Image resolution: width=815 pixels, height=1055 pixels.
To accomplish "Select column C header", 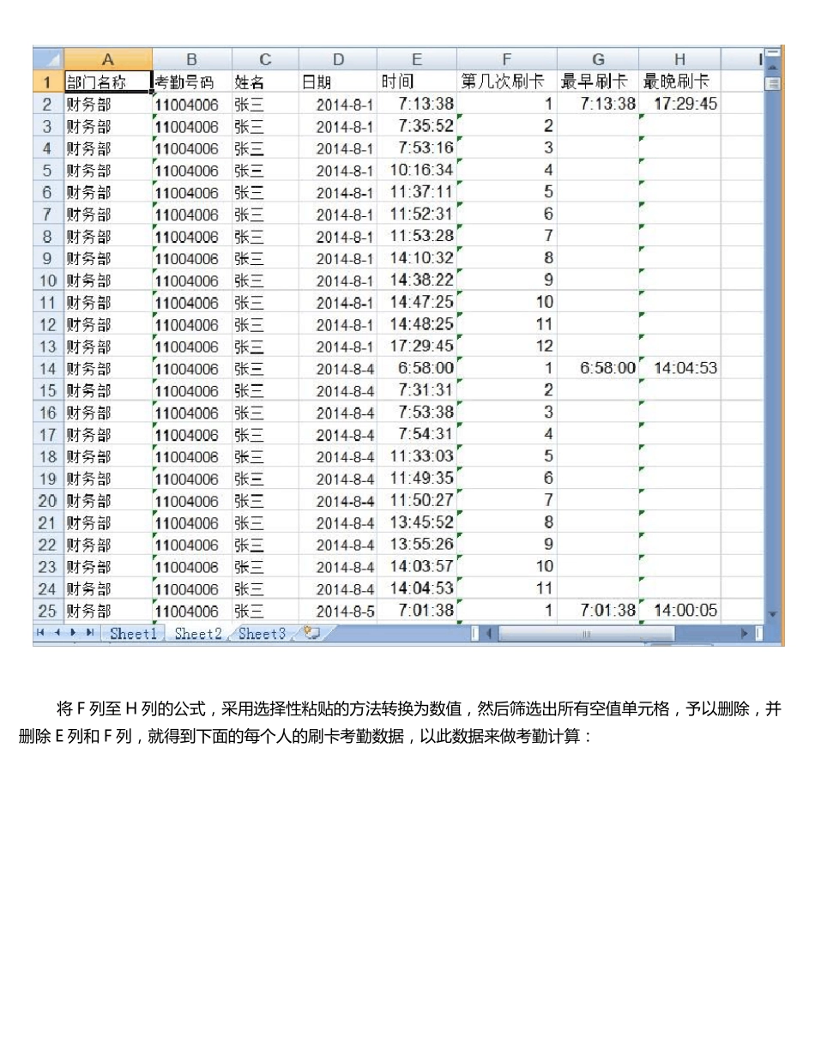I will pos(265,60).
